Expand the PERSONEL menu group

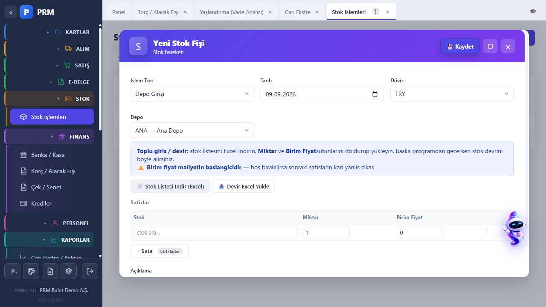49,223
